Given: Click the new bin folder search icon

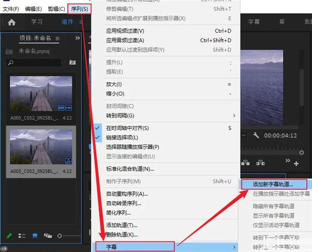Looking at the screenshot, I should [x=72, y=63].
